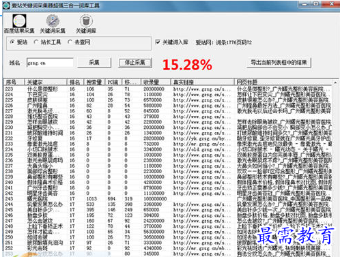
Task: Click the 域名 input field
Action: (x=50, y=63)
